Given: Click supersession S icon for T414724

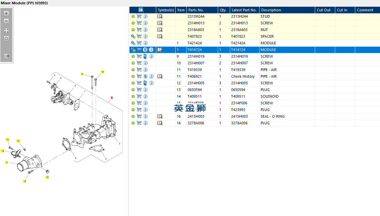Looking at the screenshot, I should [145, 50].
